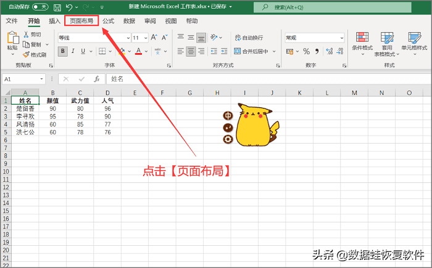This screenshot has width=432, height=268.
Task: Click the Paste clipboard icon
Action: coord(13,38)
